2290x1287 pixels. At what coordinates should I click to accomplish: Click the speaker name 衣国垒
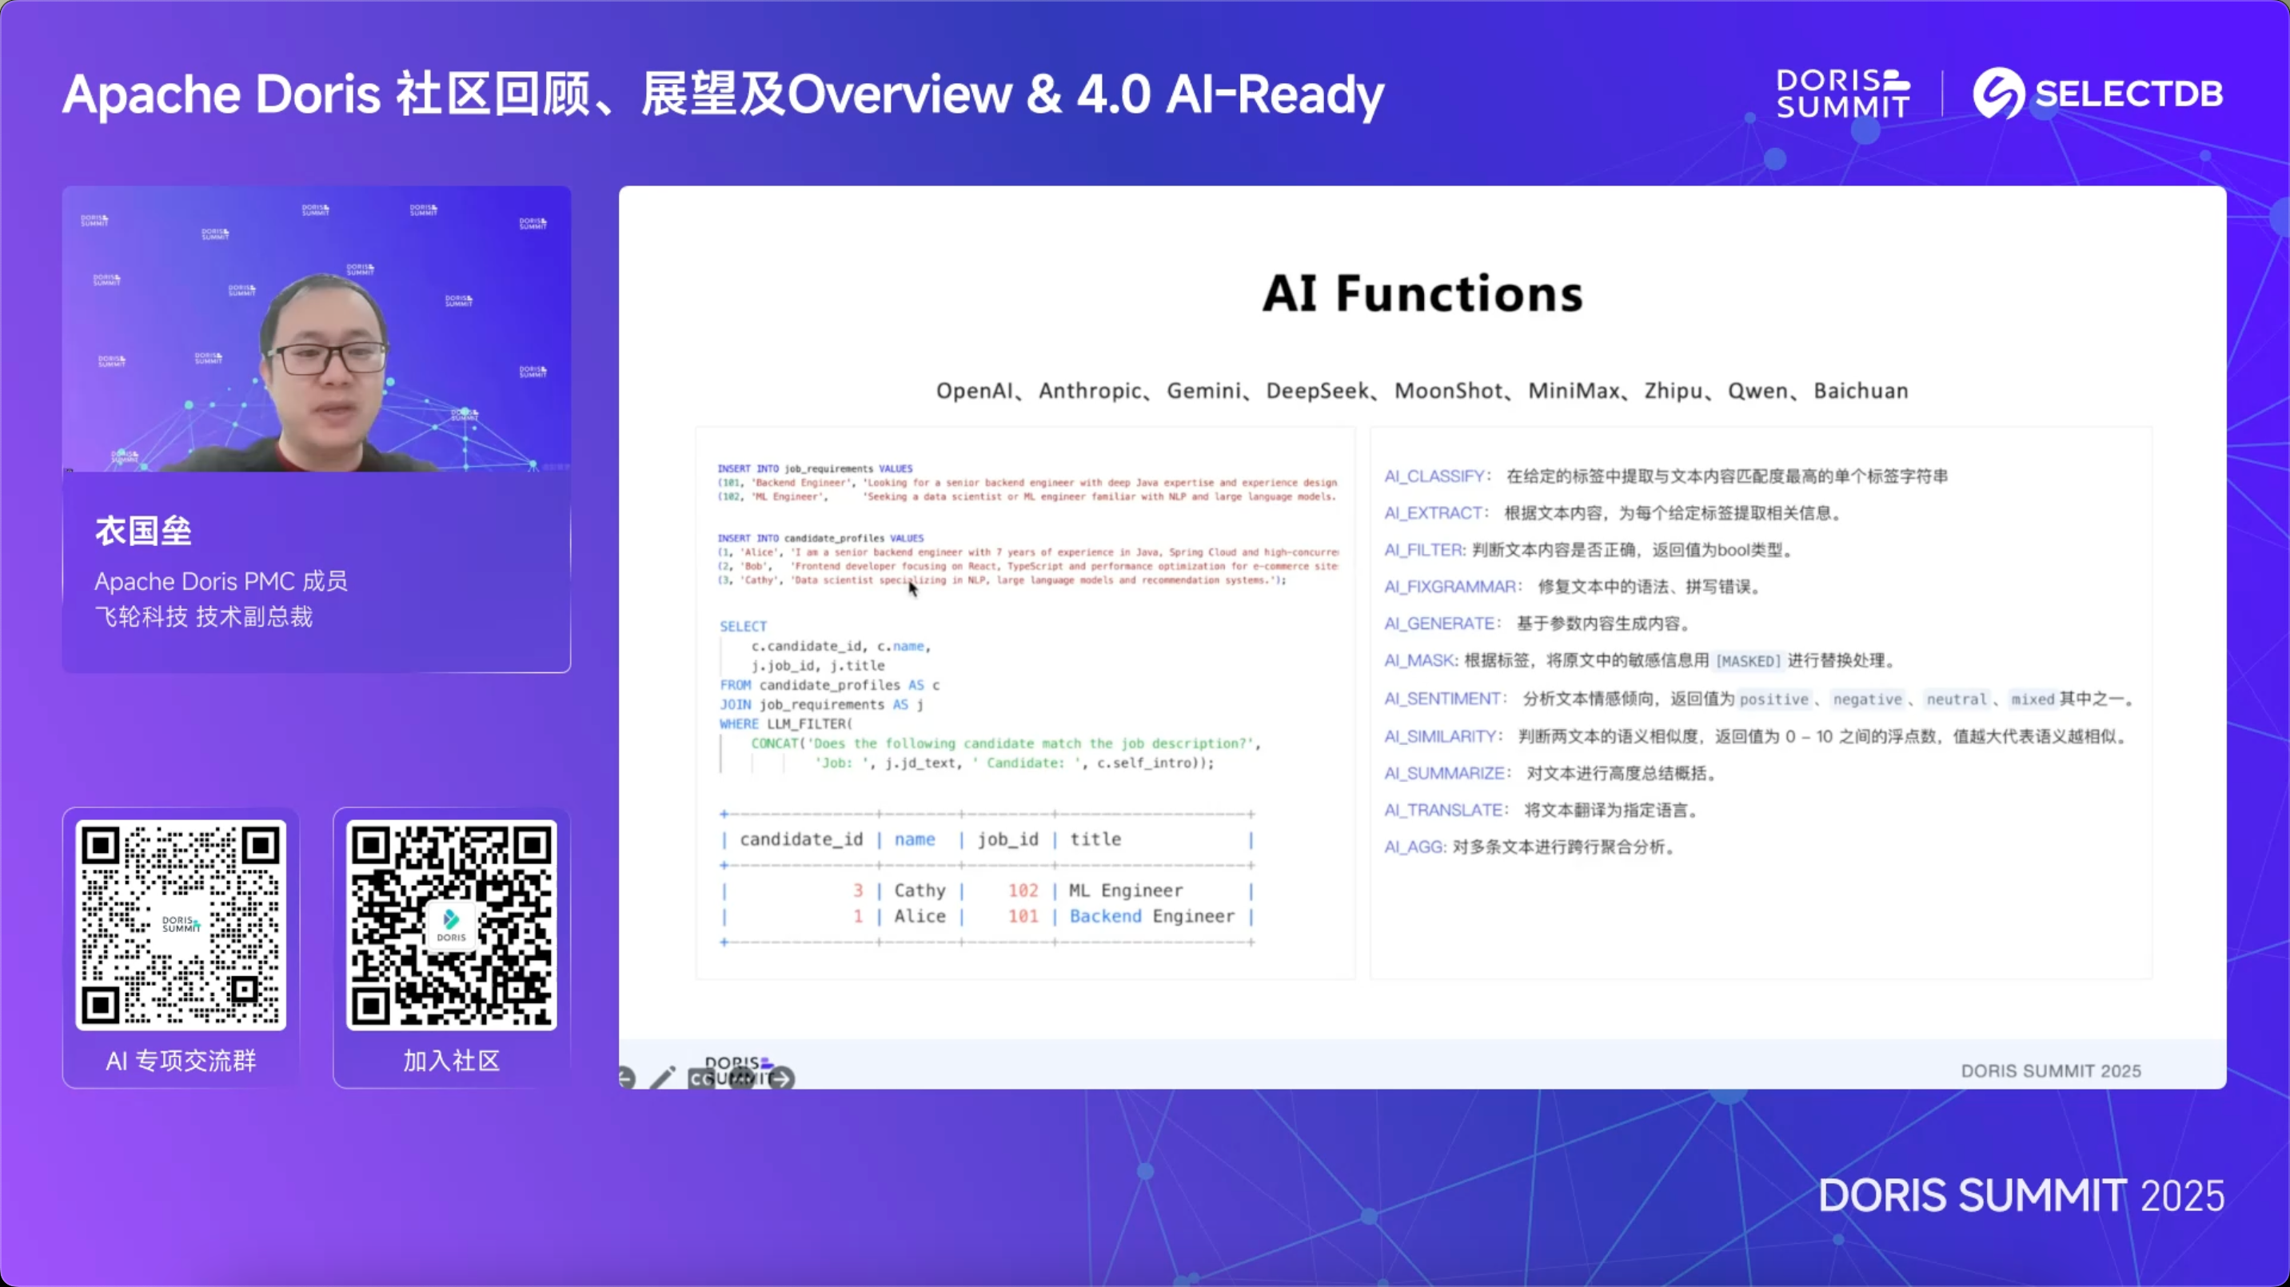tap(143, 531)
